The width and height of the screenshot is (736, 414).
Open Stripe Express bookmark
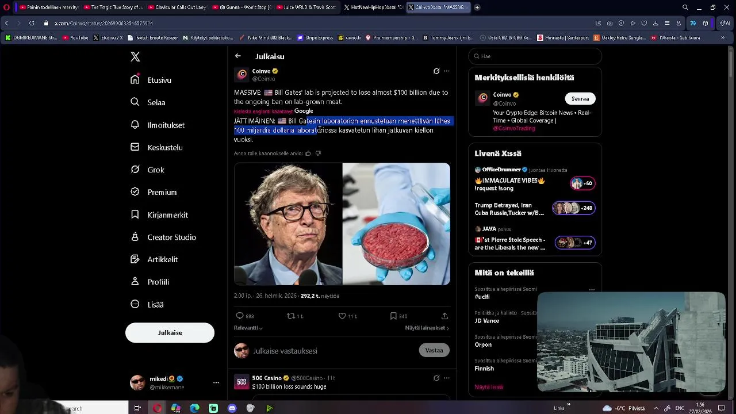pos(315,38)
